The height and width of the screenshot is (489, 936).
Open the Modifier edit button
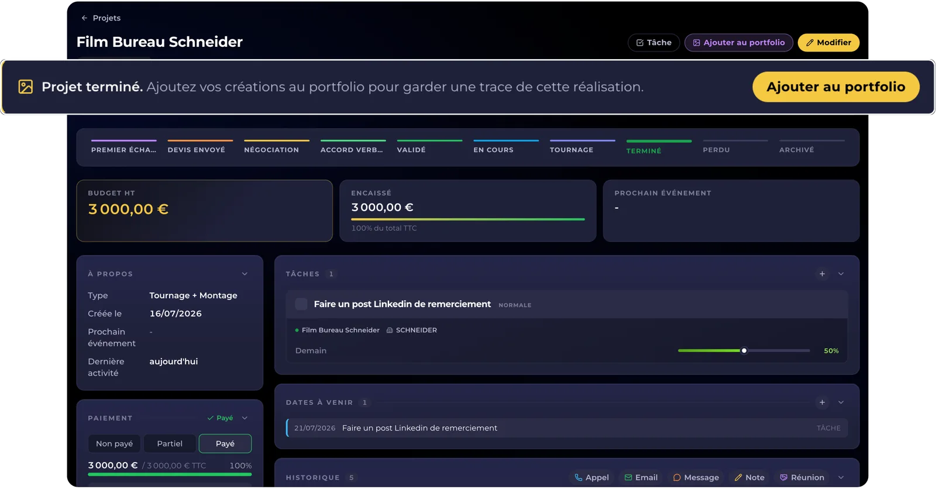point(828,43)
